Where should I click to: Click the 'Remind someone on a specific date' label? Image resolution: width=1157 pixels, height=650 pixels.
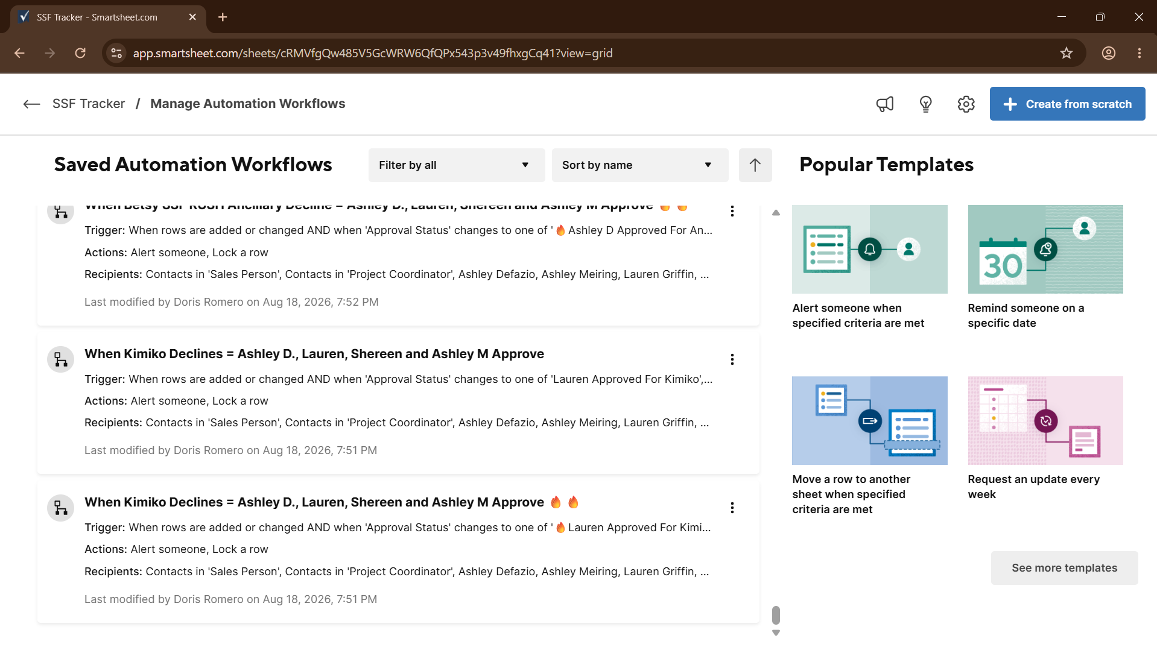click(x=1025, y=315)
